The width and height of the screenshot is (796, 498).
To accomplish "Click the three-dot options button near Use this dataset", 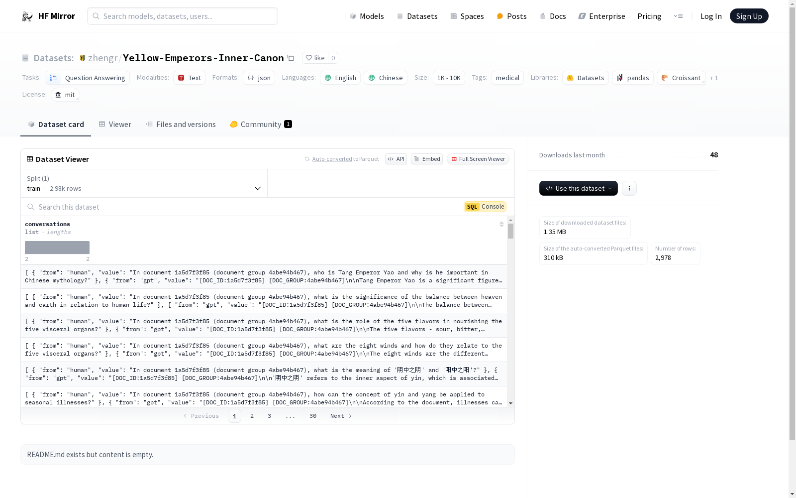I will click(x=629, y=188).
